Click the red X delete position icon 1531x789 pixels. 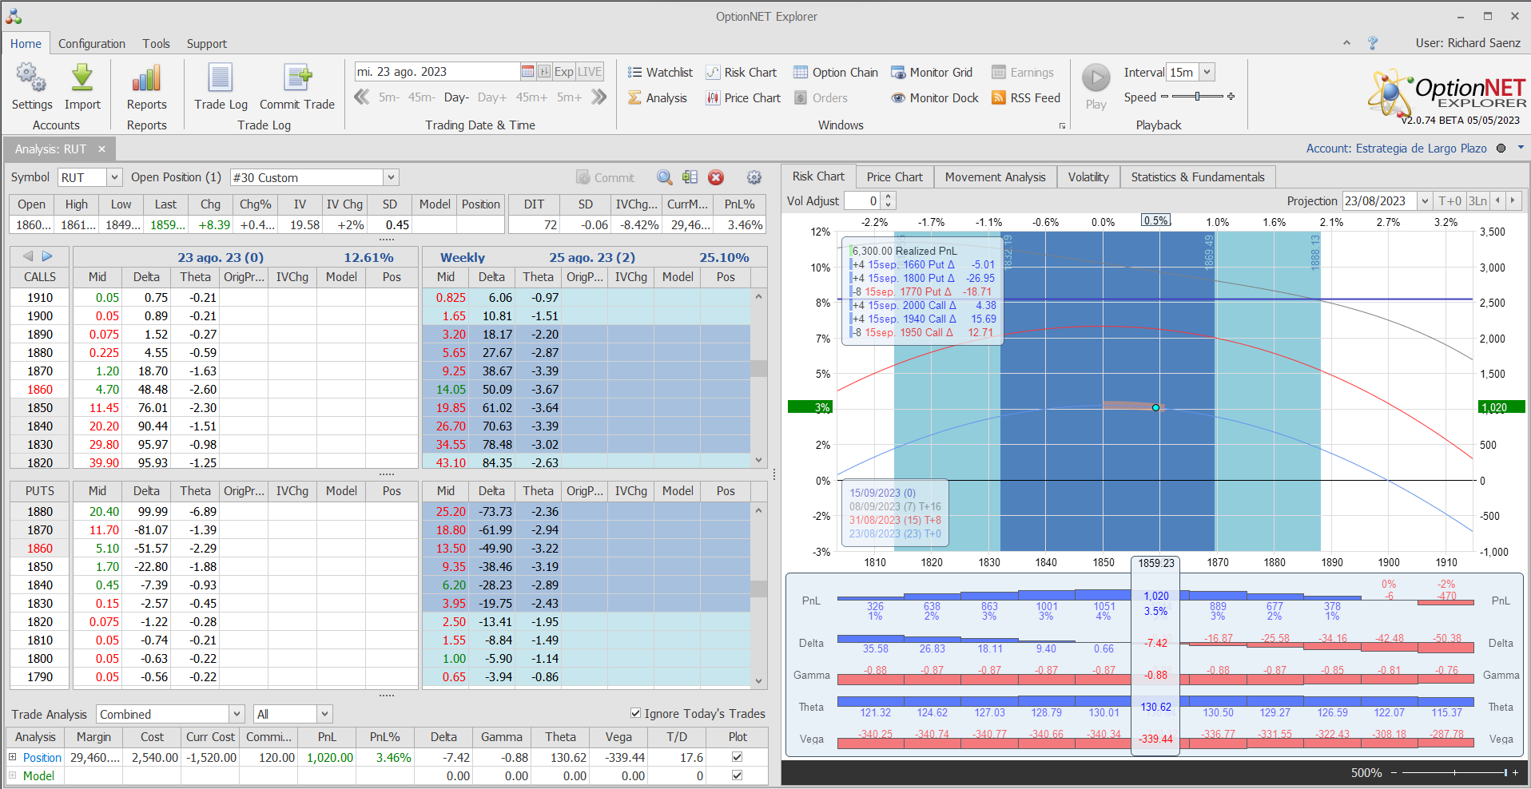click(716, 177)
